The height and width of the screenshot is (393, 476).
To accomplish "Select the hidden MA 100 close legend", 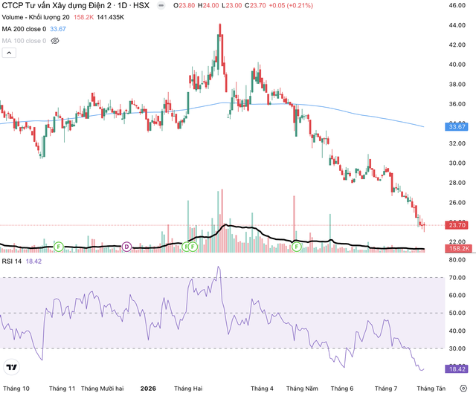I will point(24,41).
